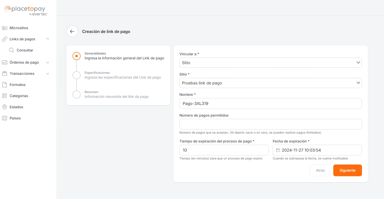The image size is (384, 199).
Task: Select the Especificaciones step circle
Action: coord(77,75)
